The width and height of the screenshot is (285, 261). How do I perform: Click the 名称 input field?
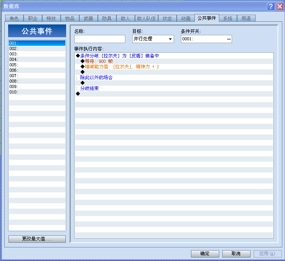[x=100, y=39]
